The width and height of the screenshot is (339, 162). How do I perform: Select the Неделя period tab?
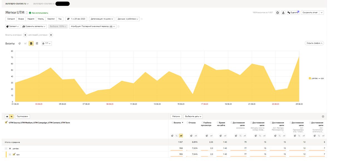tap(31, 19)
